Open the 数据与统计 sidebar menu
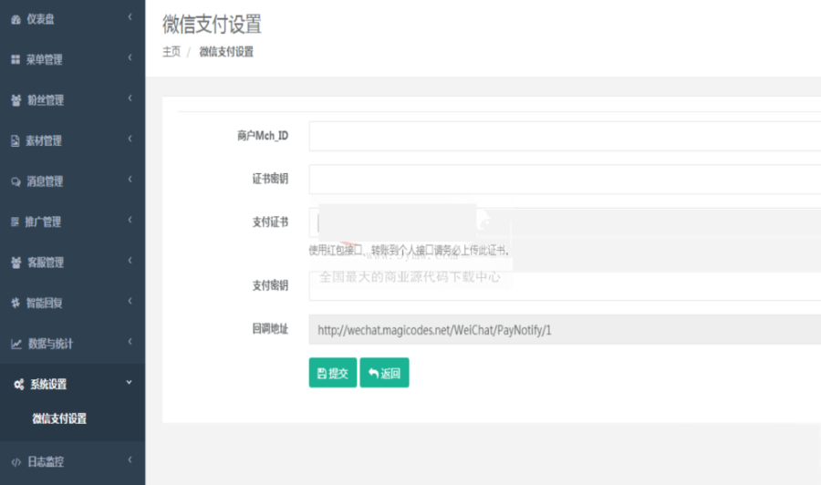 [72, 344]
